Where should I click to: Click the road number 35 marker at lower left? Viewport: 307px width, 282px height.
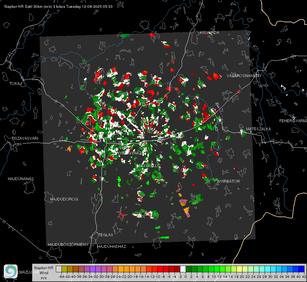4,222
